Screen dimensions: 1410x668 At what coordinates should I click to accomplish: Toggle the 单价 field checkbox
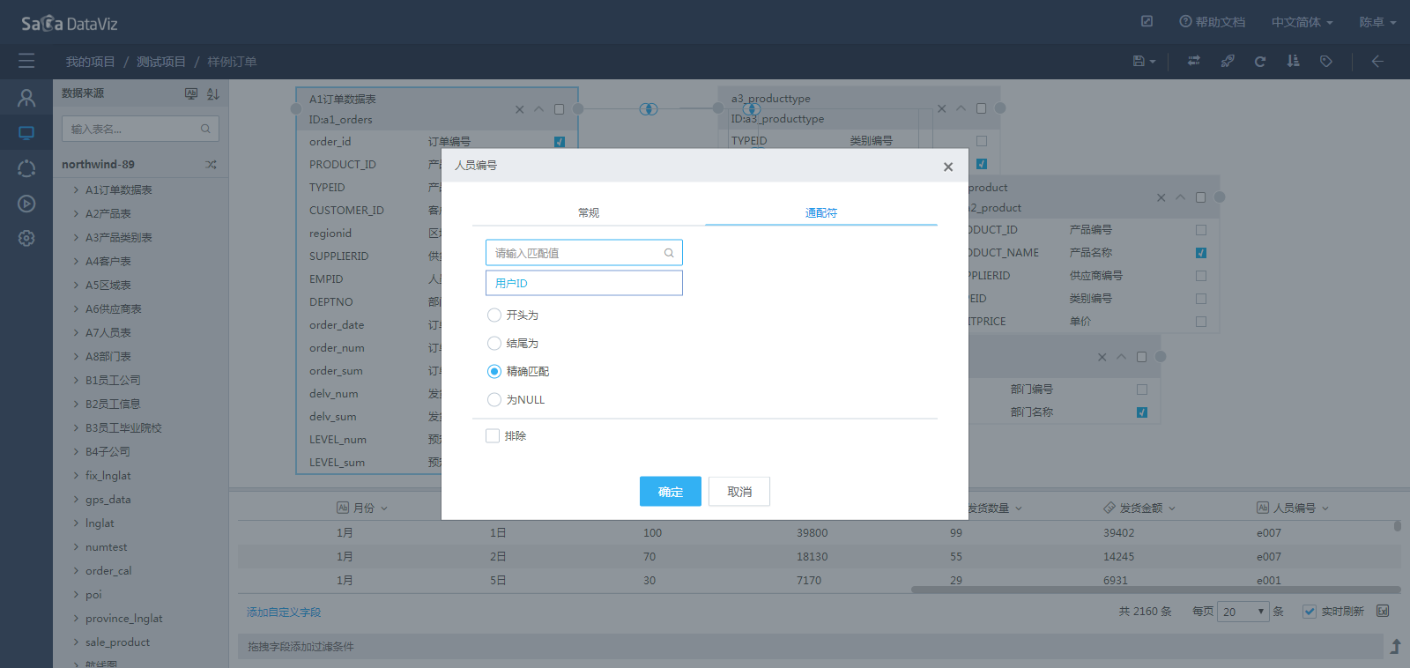point(1201,322)
